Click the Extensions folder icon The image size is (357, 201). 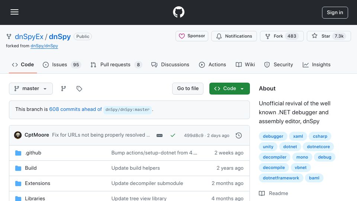coord(18,184)
